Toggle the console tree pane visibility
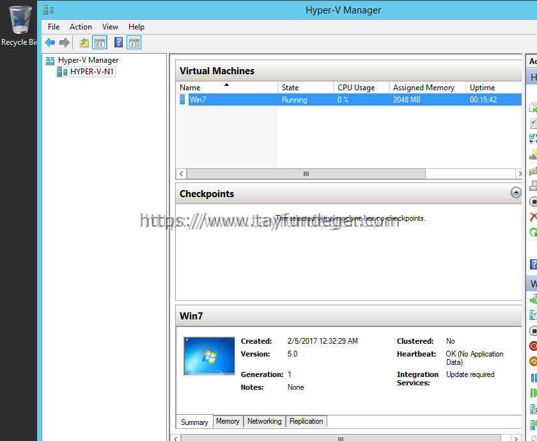 click(100, 42)
